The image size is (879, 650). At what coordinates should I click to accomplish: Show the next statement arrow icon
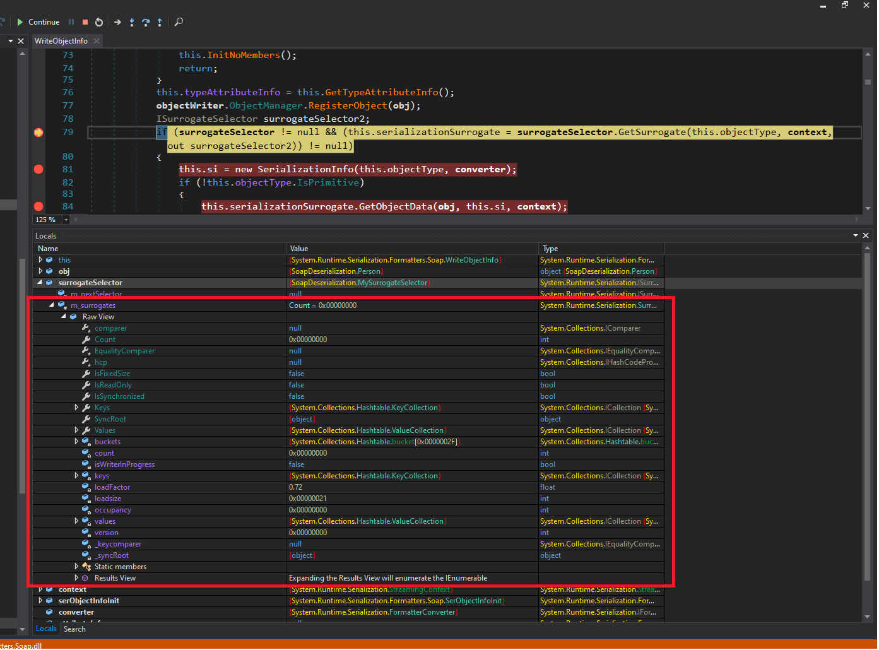coord(117,22)
